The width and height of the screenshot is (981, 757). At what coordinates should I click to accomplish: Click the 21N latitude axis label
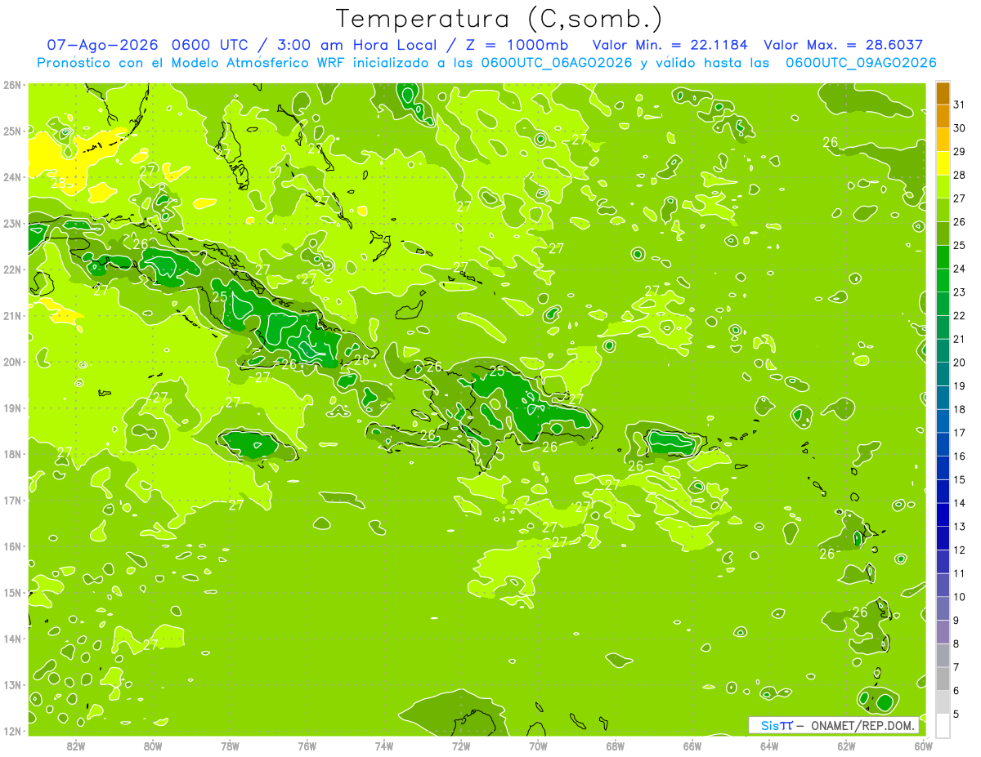click(12, 315)
